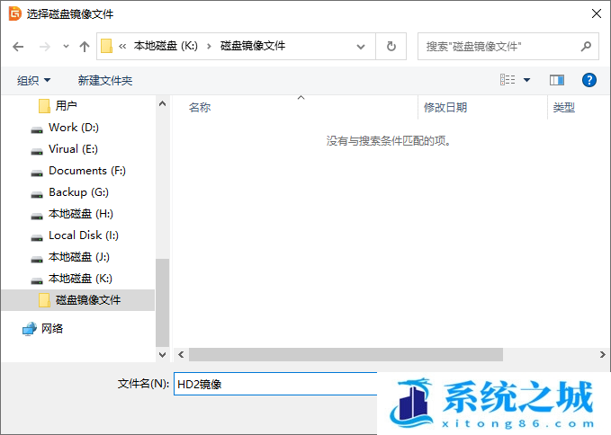Screen dimensions: 611x435
Task: Open 网络 in the navigation pane
Action: (x=52, y=329)
